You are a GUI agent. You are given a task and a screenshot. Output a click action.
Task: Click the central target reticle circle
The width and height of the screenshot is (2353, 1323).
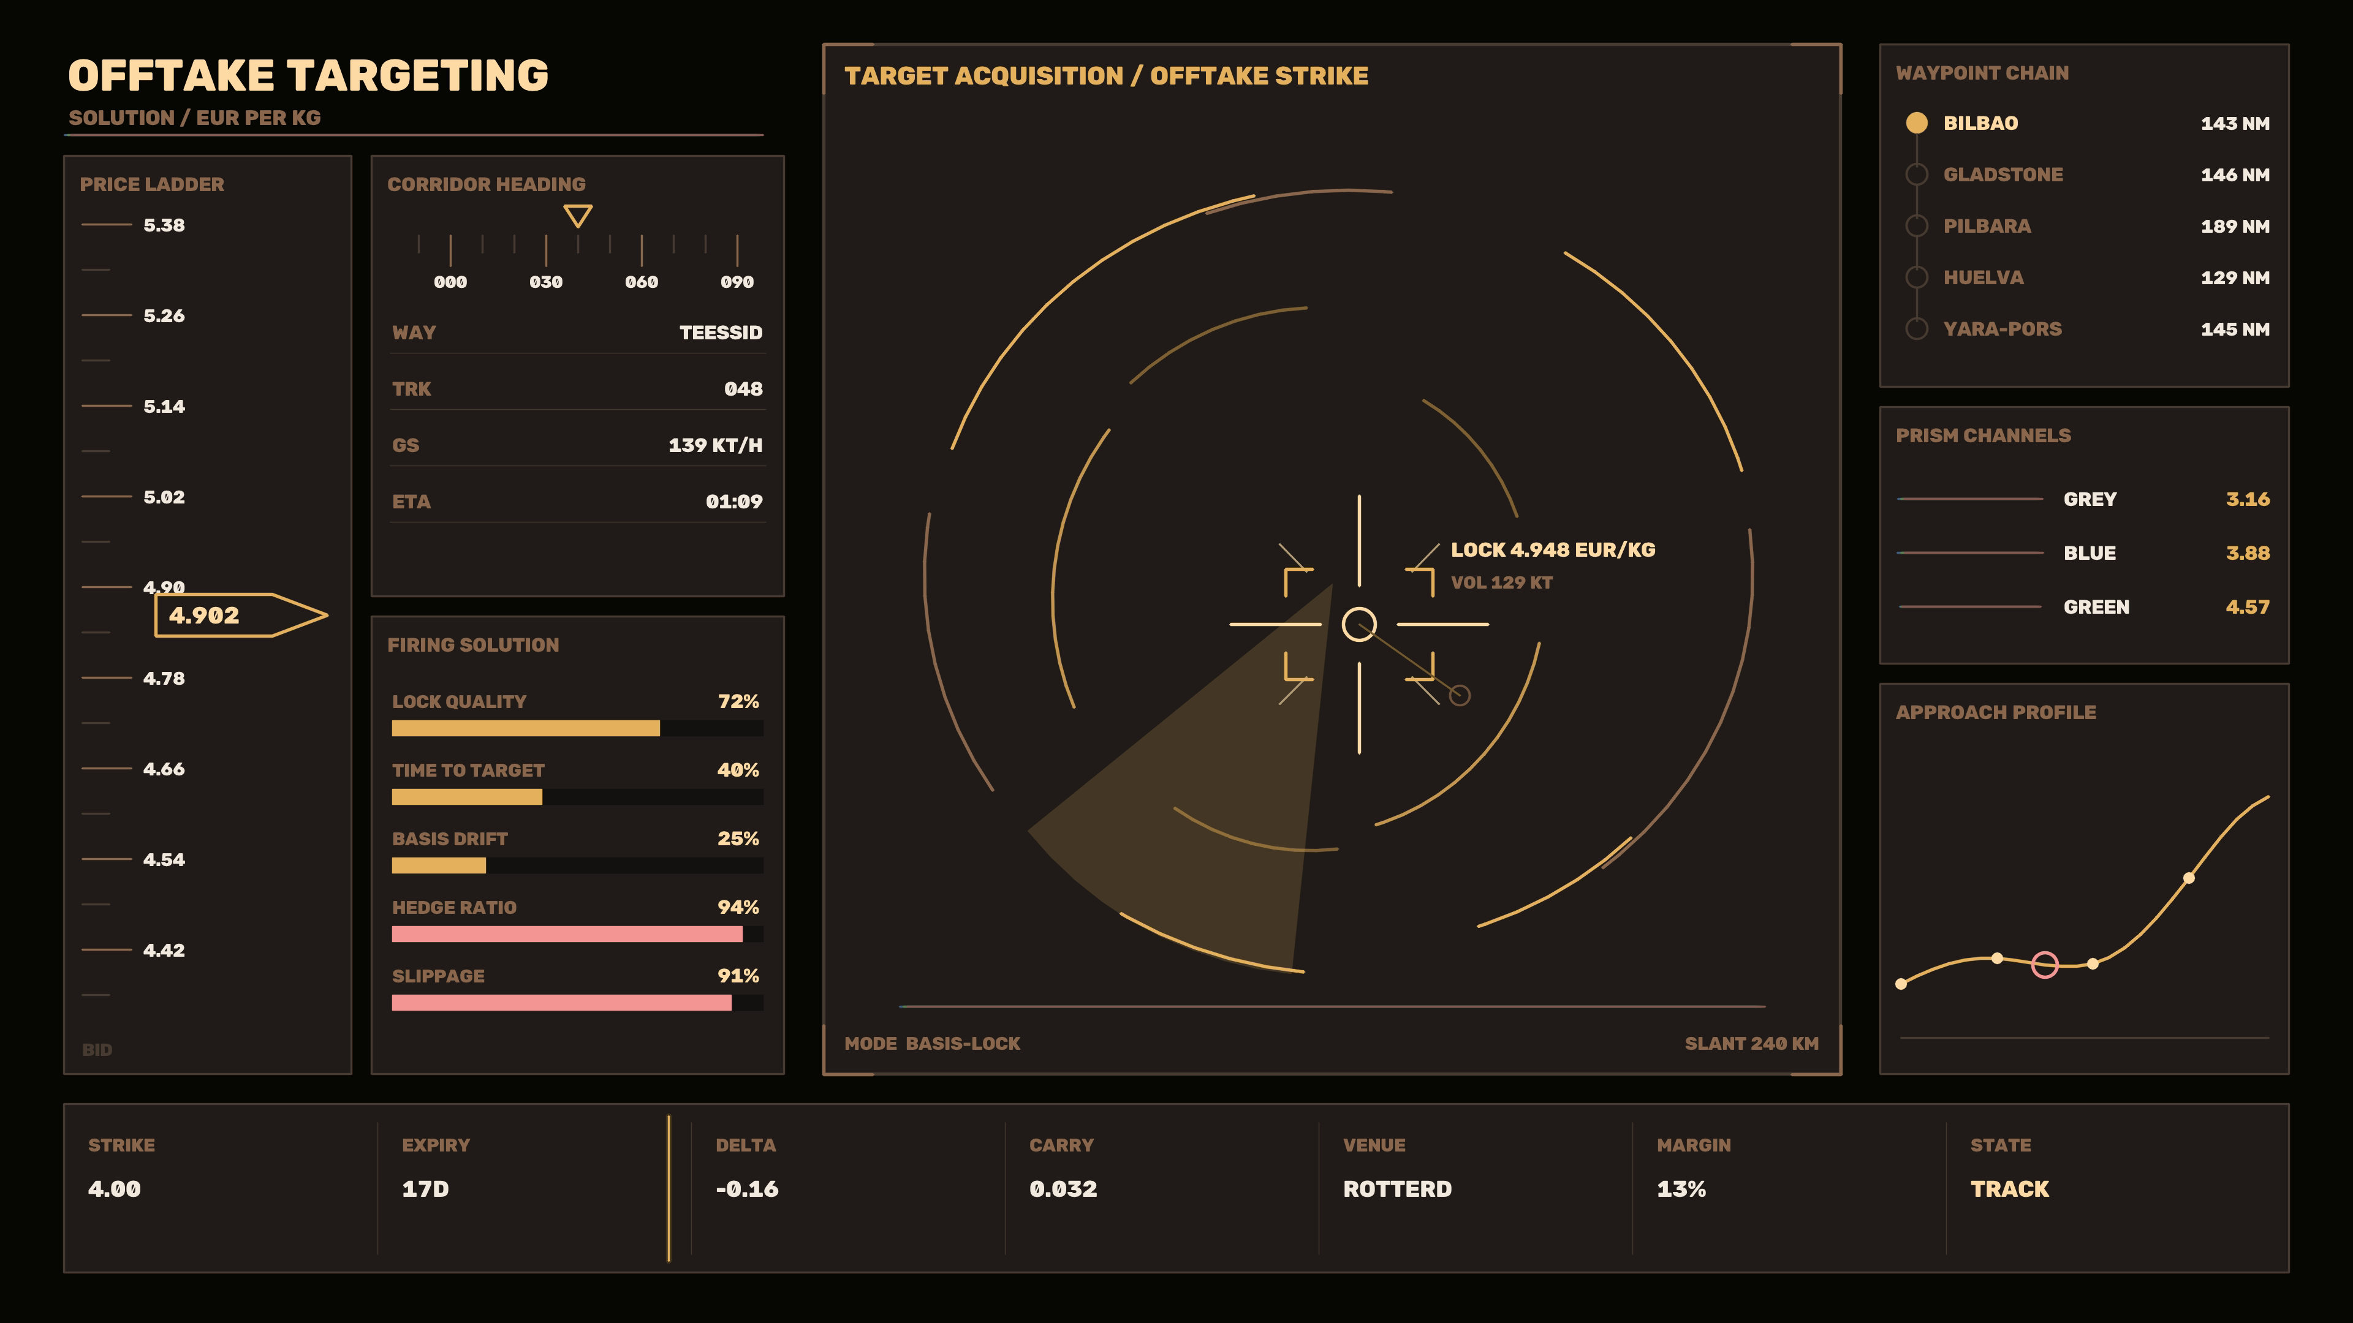(x=1358, y=625)
